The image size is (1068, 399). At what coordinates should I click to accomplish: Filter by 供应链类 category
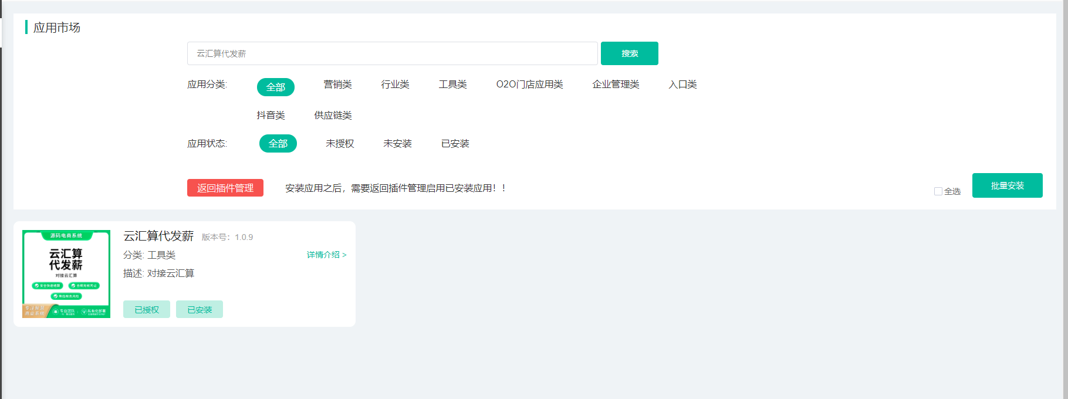(333, 116)
